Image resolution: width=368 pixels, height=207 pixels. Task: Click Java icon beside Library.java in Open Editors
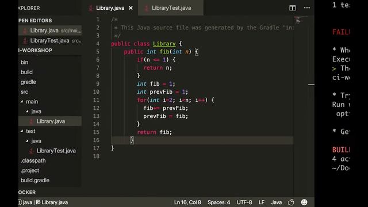click(25, 30)
